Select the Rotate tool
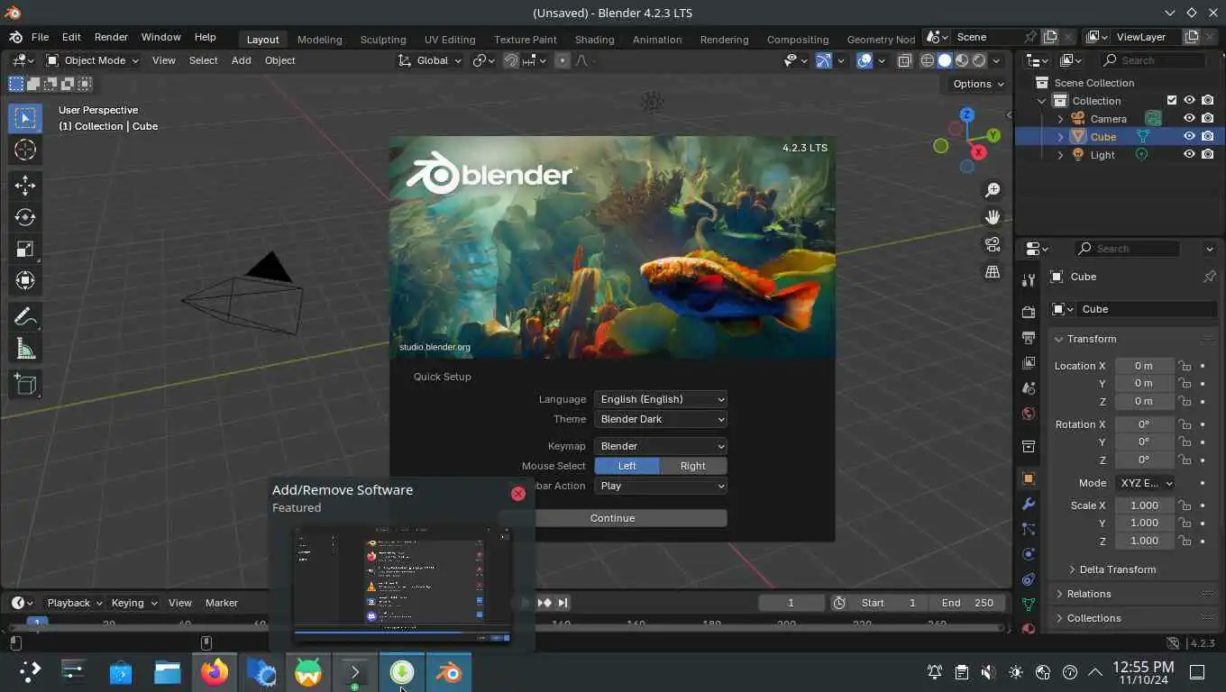This screenshot has width=1226, height=692. [x=25, y=217]
